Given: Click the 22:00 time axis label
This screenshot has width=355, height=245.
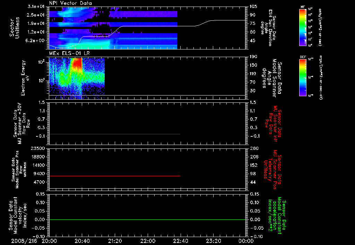Looking at the screenshot, I should point(148,241).
